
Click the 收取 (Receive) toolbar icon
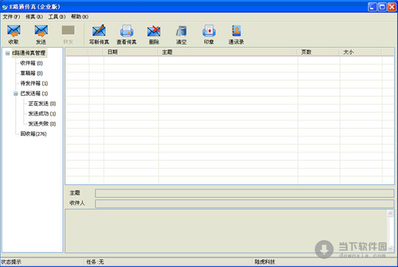tap(13, 32)
